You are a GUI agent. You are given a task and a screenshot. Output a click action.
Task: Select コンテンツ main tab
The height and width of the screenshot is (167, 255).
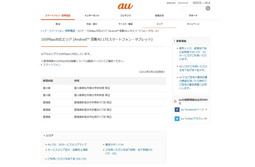click(x=125, y=15)
